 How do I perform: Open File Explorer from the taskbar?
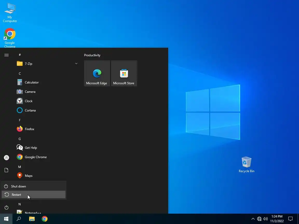[32, 219]
